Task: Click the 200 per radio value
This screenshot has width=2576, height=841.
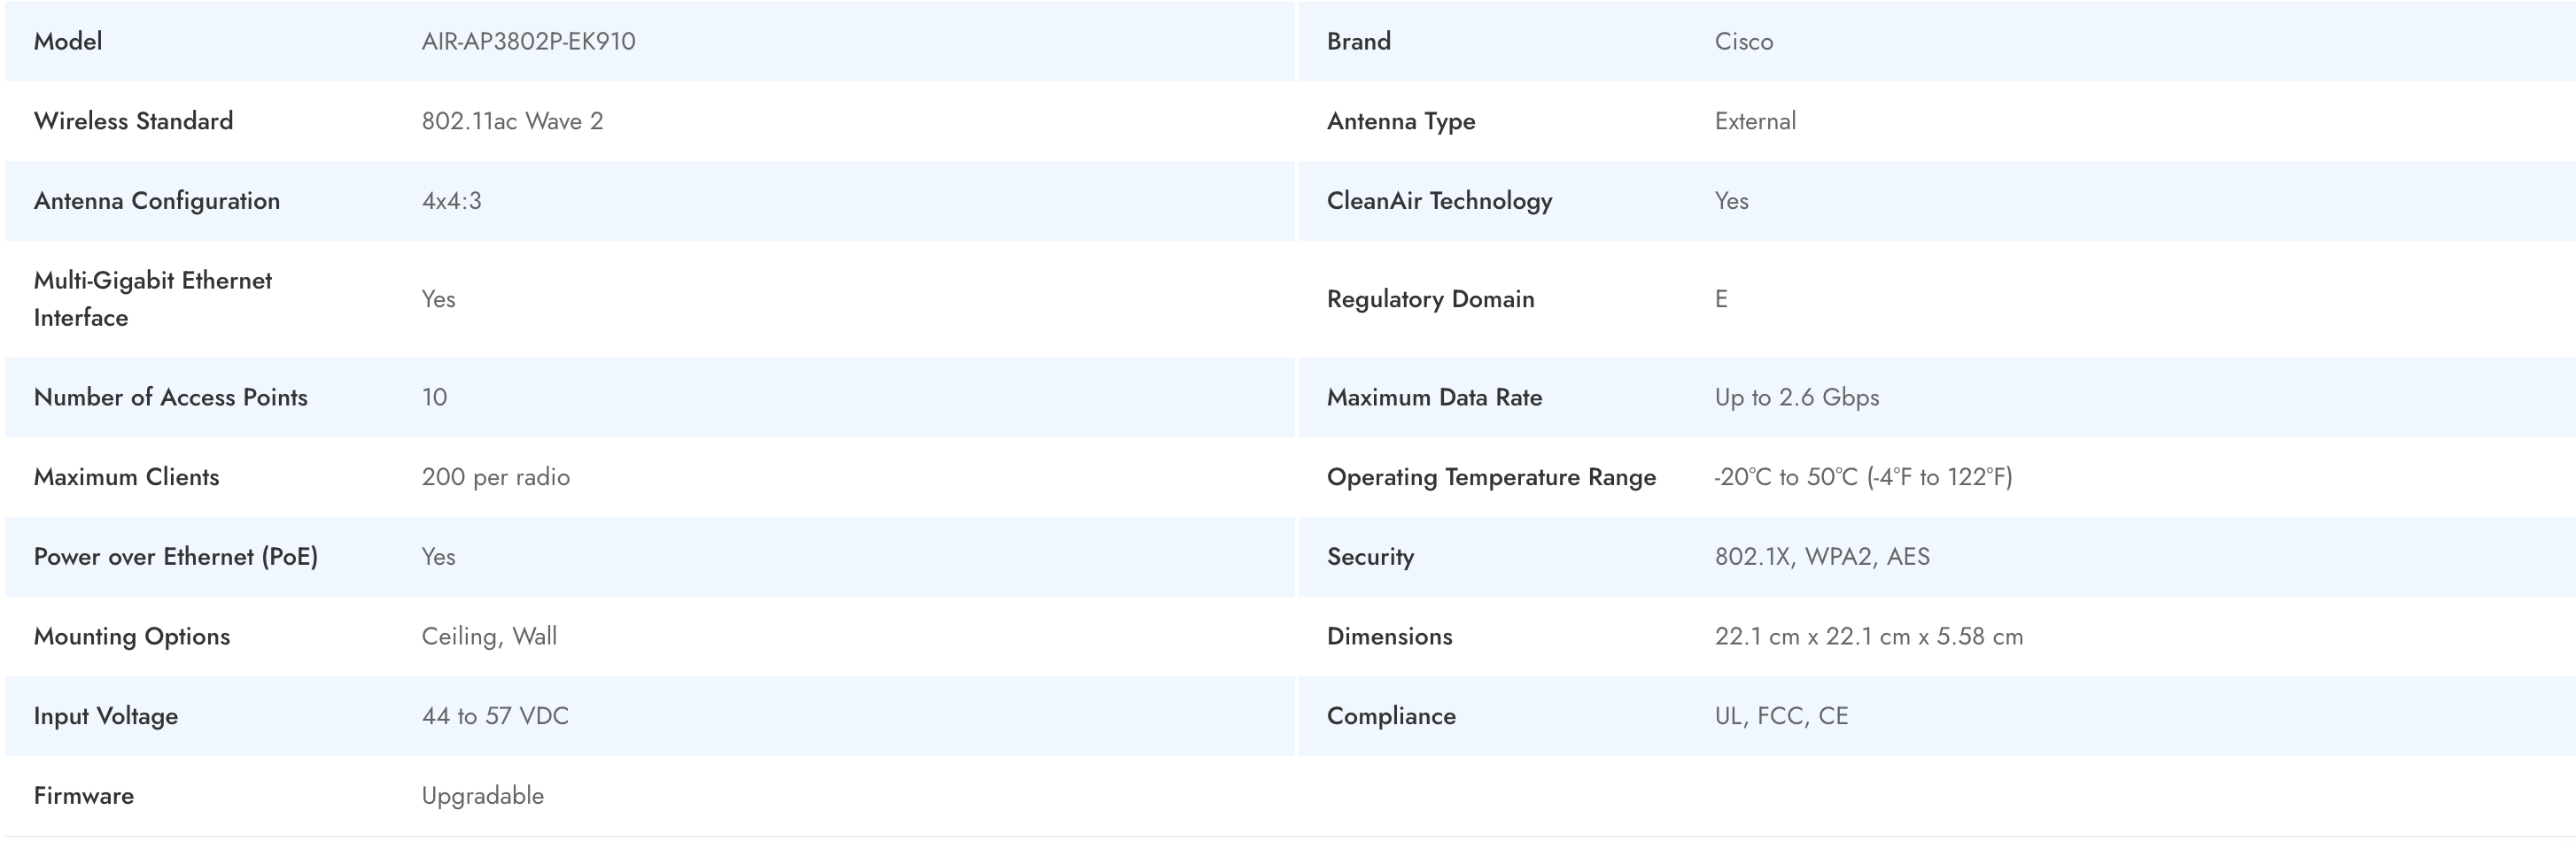Action: point(495,476)
